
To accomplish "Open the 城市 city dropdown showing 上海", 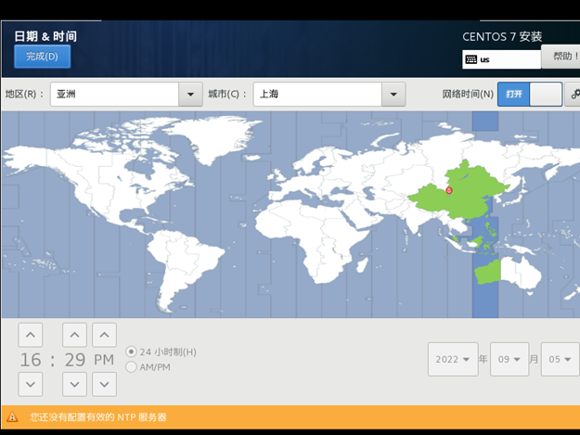I will pyautogui.click(x=329, y=95).
